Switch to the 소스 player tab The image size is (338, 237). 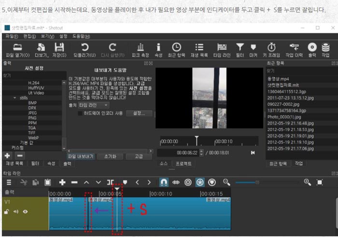[x=164, y=164]
